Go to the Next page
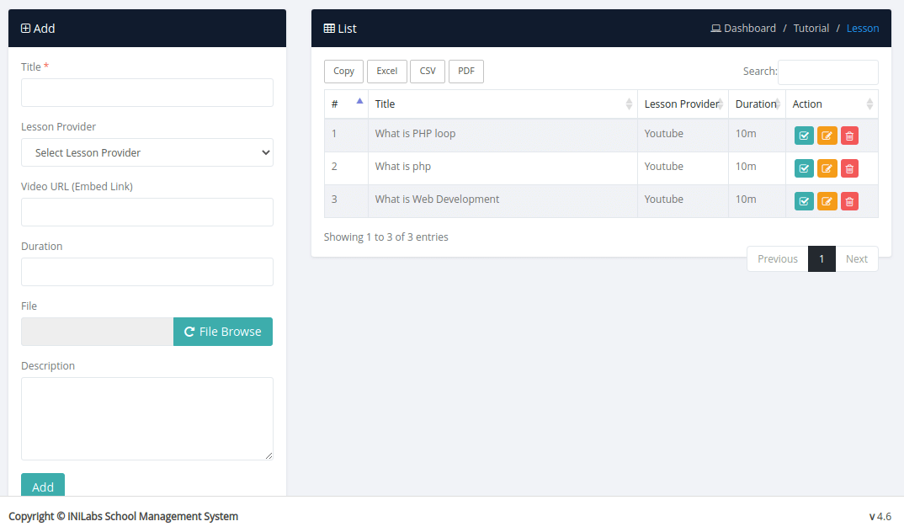Screen dimensions: 904x532 tap(856, 259)
